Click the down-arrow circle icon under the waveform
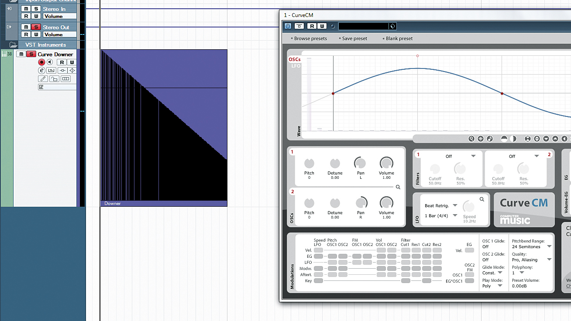Viewport: 571px width, 321px height. point(546,139)
